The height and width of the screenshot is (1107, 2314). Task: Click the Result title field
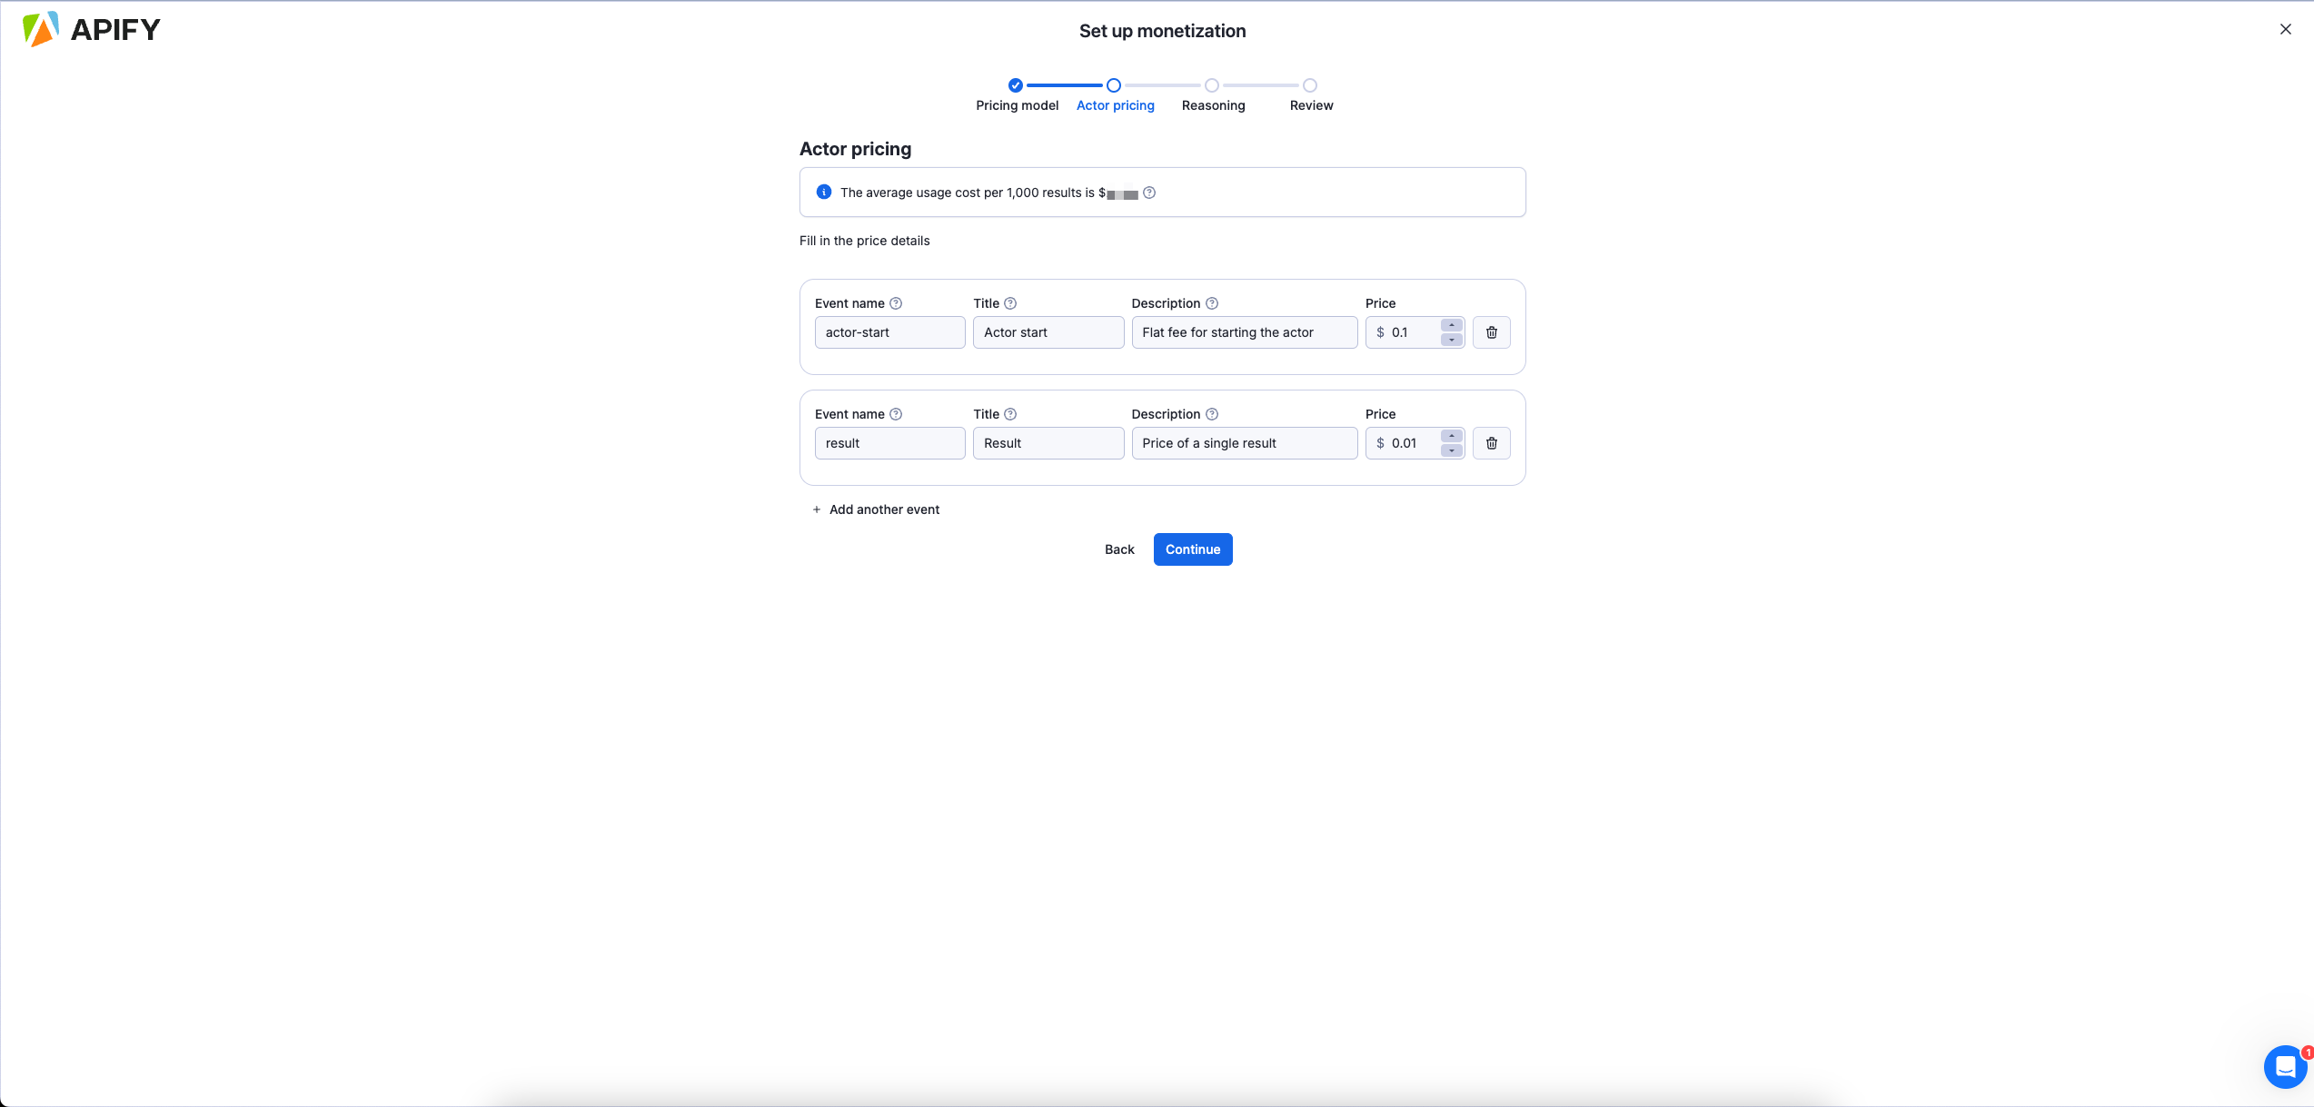click(x=1048, y=443)
